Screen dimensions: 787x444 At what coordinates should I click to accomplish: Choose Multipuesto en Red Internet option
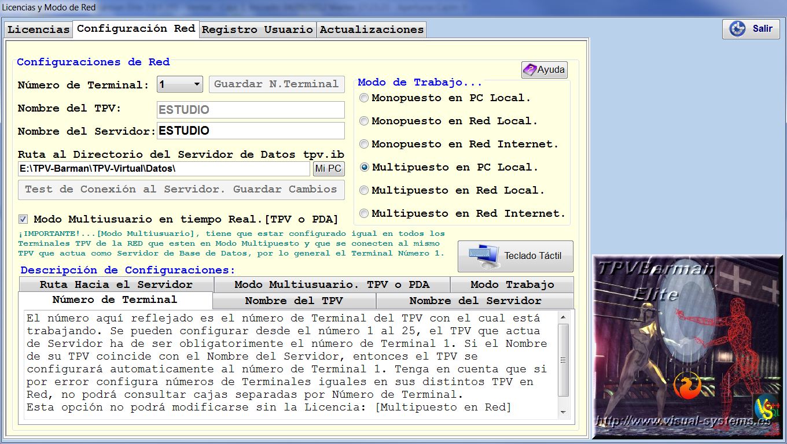(x=364, y=214)
